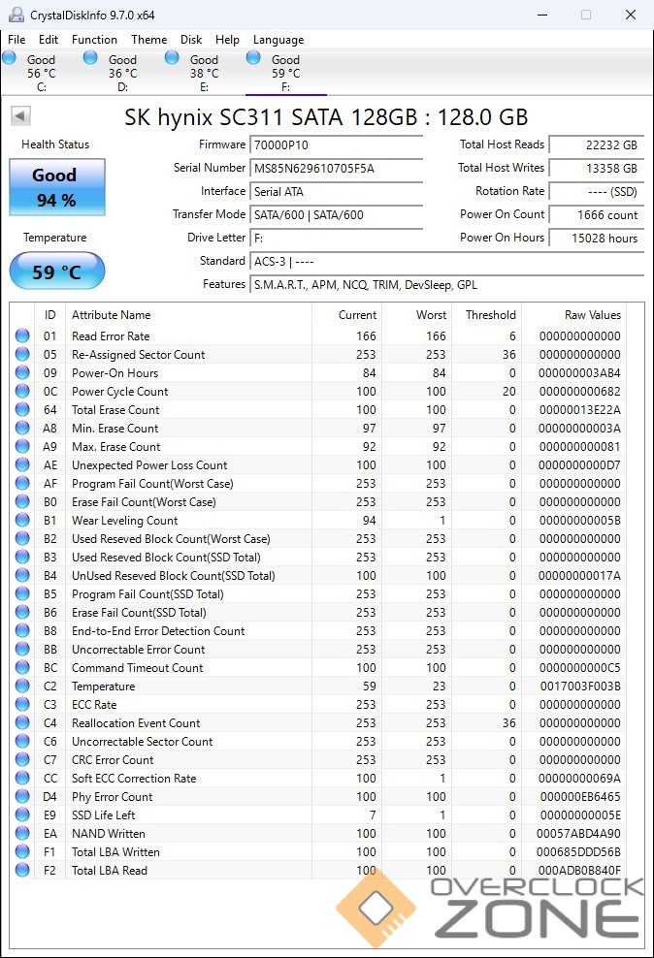
Task: Open the File menu
Action: (16, 40)
